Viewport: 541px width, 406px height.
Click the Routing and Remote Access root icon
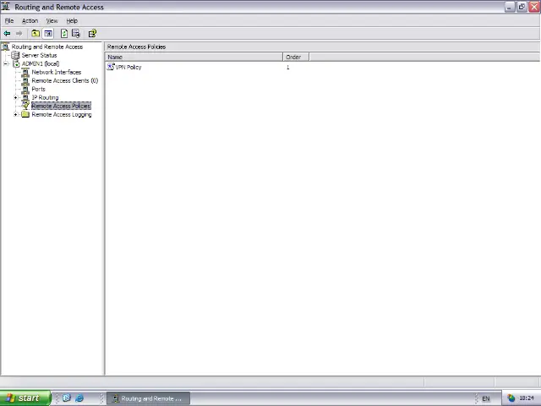click(6, 47)
